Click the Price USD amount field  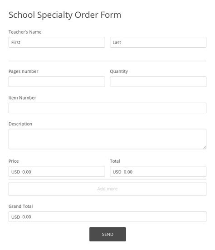coord(57,171)
